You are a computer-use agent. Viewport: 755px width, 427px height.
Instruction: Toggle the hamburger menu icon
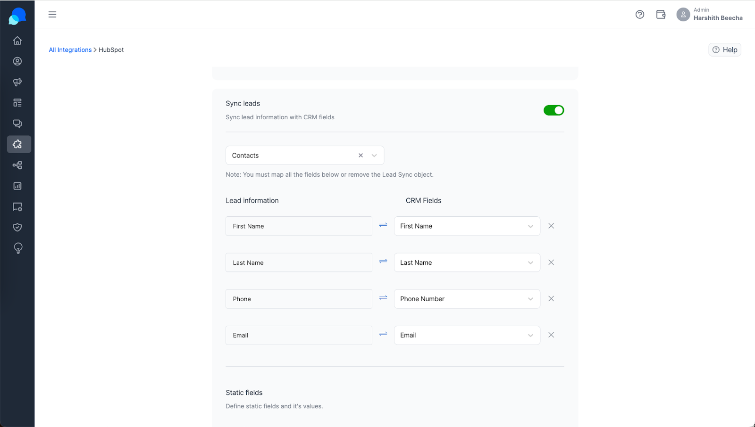point(52,15)
